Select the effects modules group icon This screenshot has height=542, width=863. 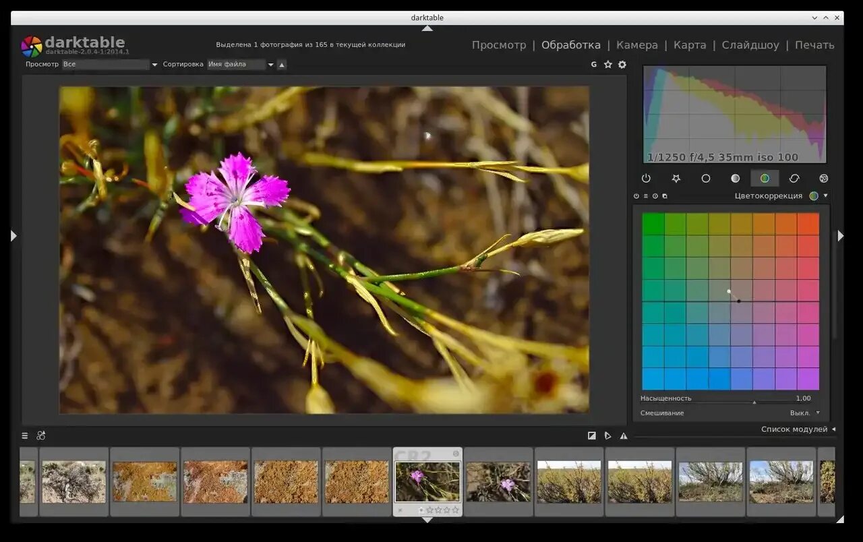pyautogui.click(x=823, y=178)
